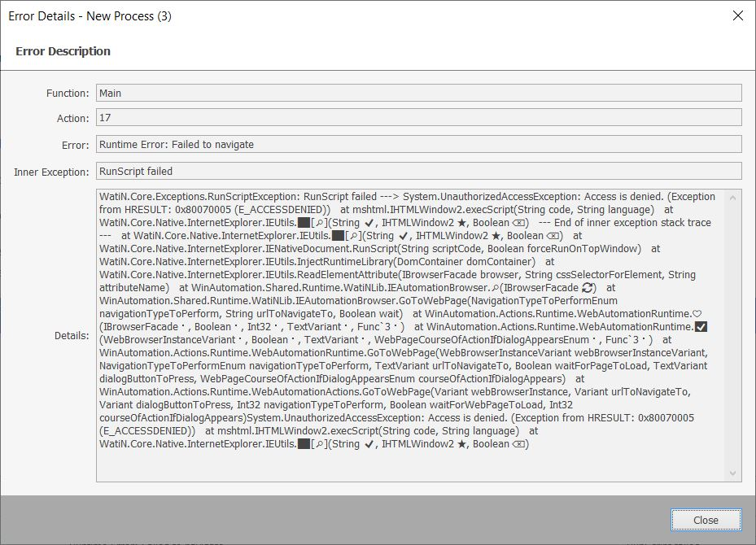The height and width of the screenshot is (545, 756).
Task: Click the Details scrollbar up arrow
Action: pyautogui.click(x=733, y=198)
